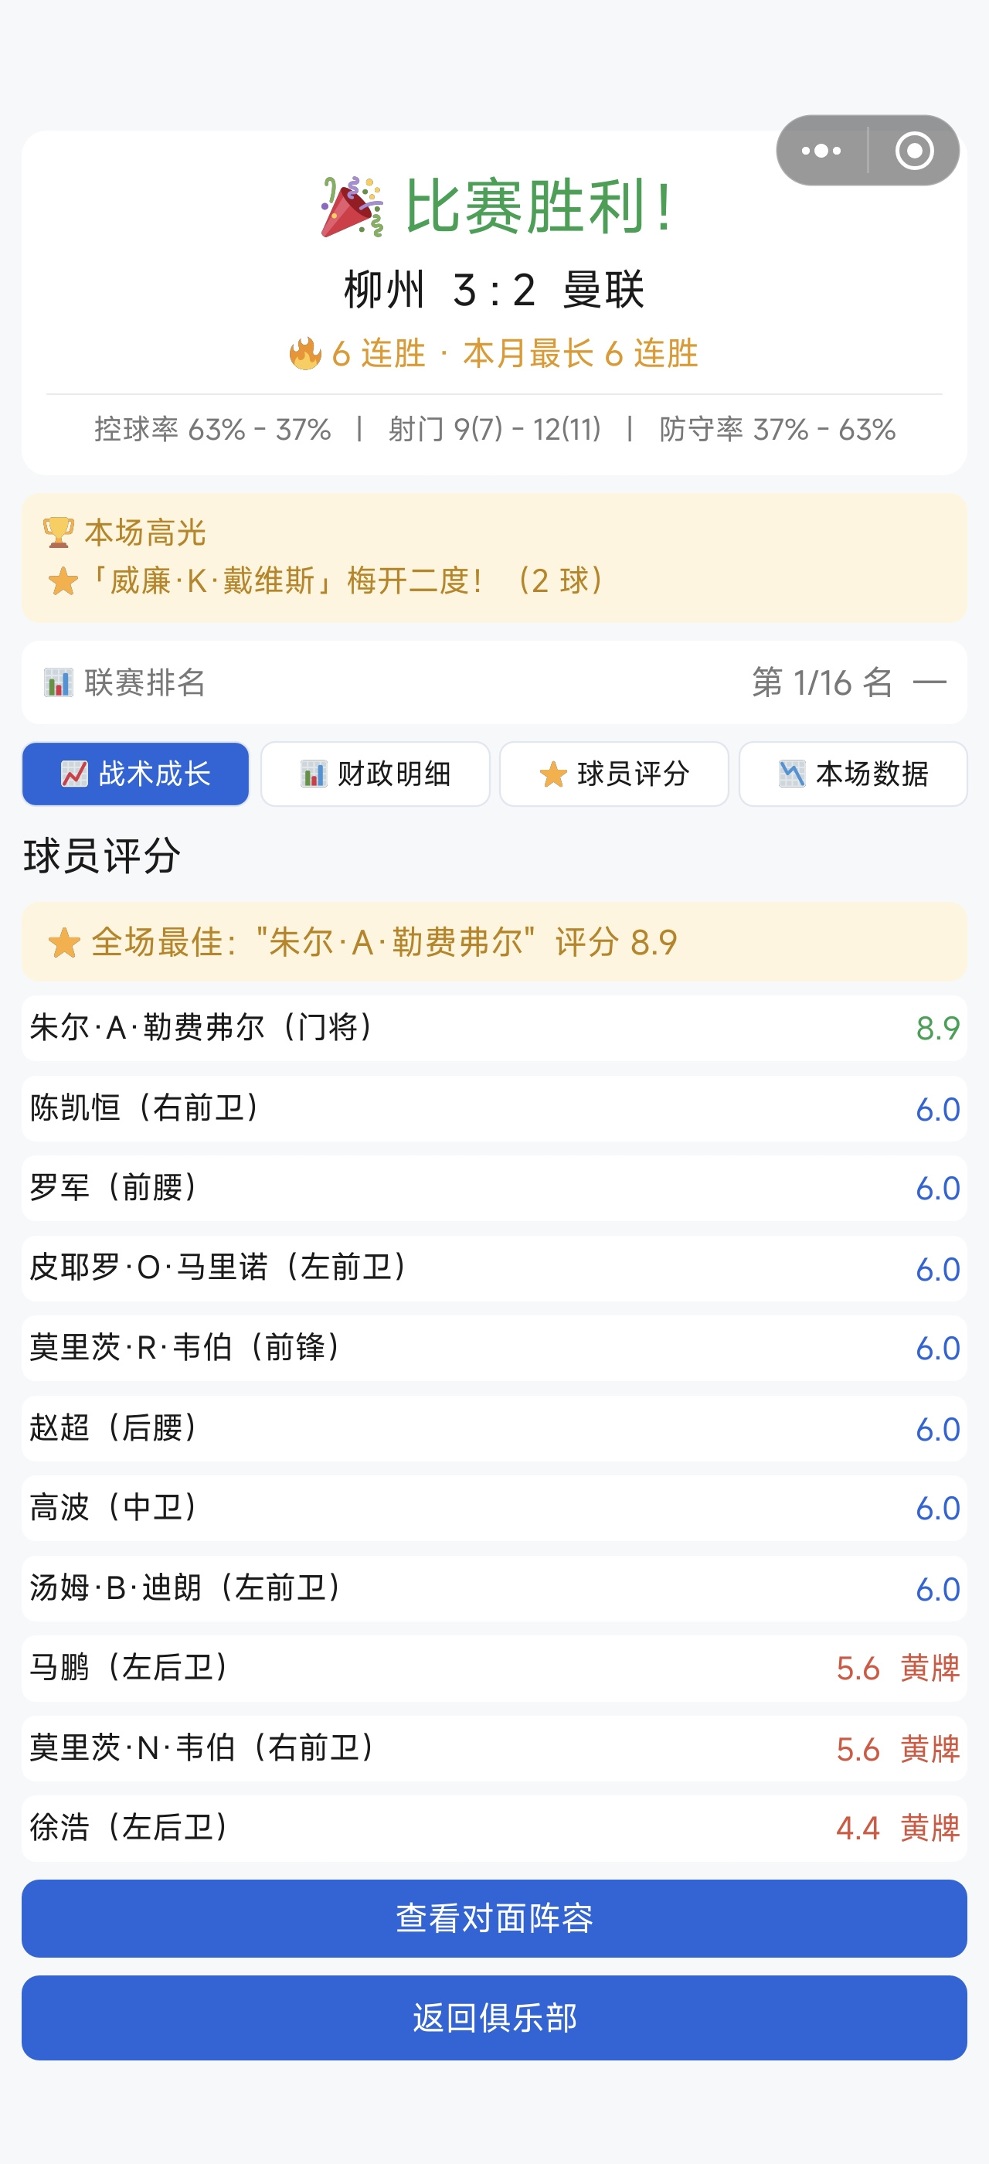This screenshot has width=989, height=2164.
Task: Select player row 朱尔·A·勒费弗尔（门将）
Action: [494, 1028]
